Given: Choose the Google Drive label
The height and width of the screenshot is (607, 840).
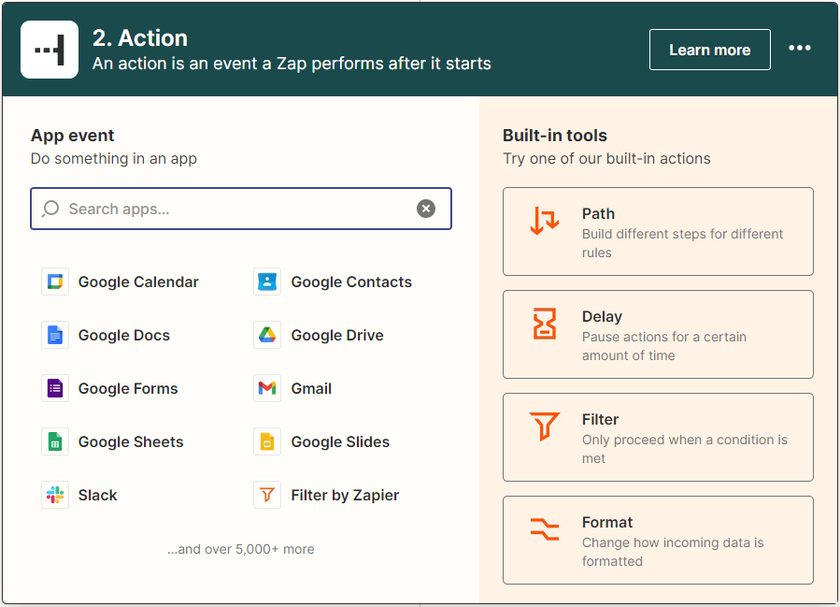Looking at the screenshot, I should click(337, 335).
